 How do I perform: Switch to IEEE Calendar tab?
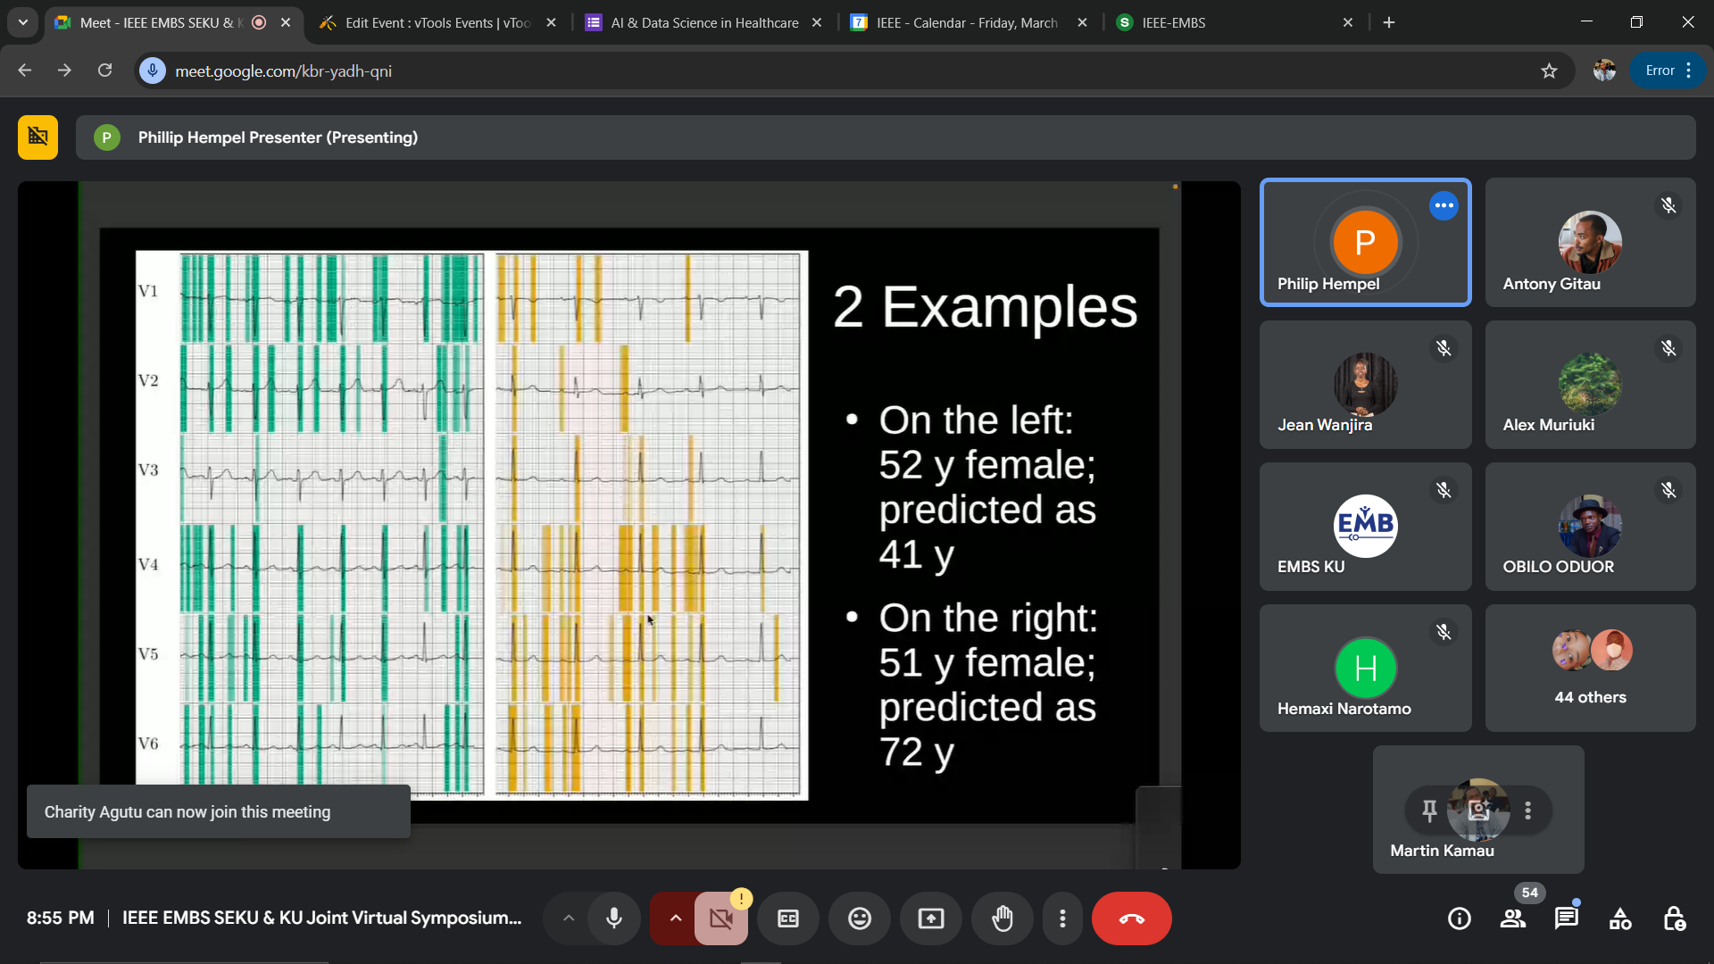click(x=967, y=22)
